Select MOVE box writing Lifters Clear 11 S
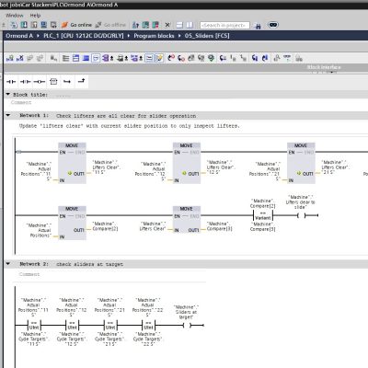The image size is (368, 368). [72, 163]
